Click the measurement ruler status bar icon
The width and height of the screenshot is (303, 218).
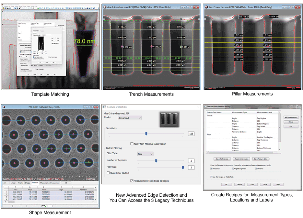pos(44,206)
